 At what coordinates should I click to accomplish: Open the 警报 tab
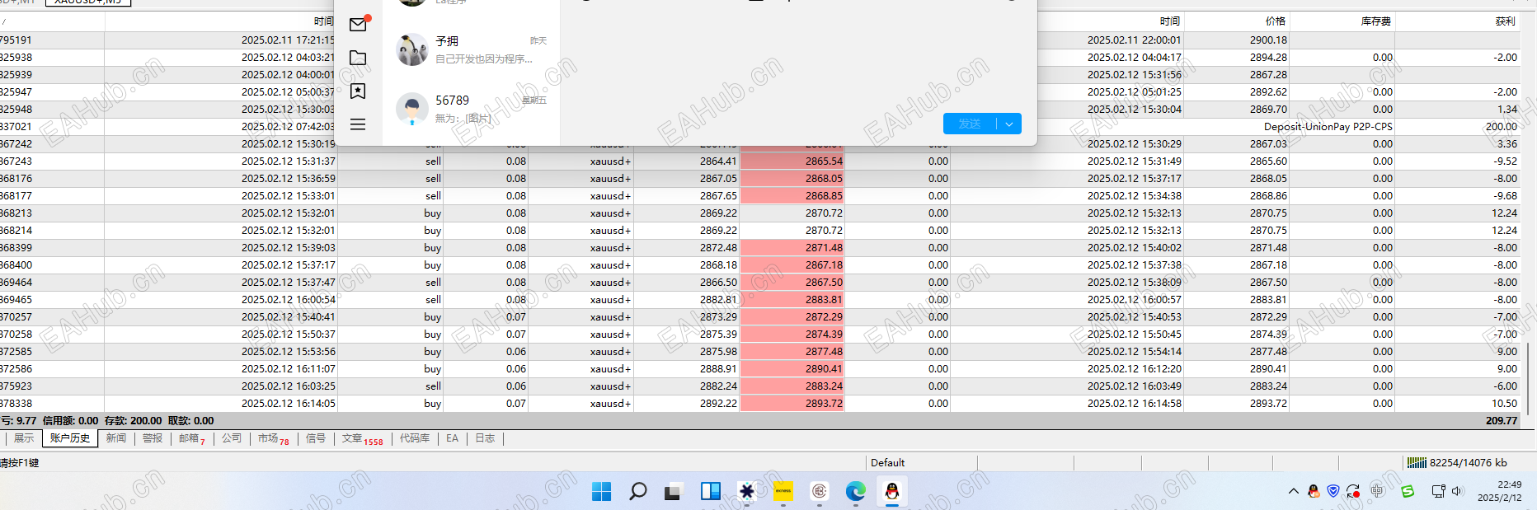(x=153, y=438)
